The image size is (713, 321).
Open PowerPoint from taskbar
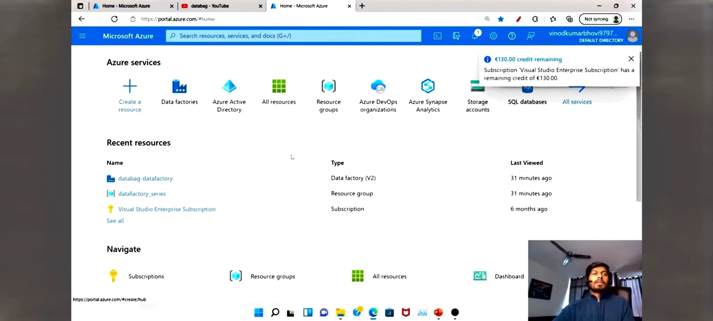[438, 313]
